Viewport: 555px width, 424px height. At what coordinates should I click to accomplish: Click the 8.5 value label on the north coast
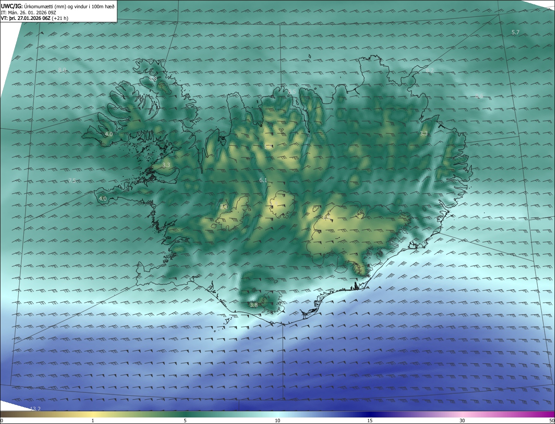coord(293,92)
